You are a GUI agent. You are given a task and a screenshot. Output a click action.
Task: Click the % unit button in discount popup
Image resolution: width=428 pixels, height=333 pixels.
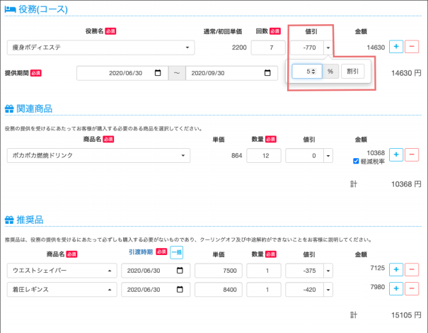click(x=330, y=72)
